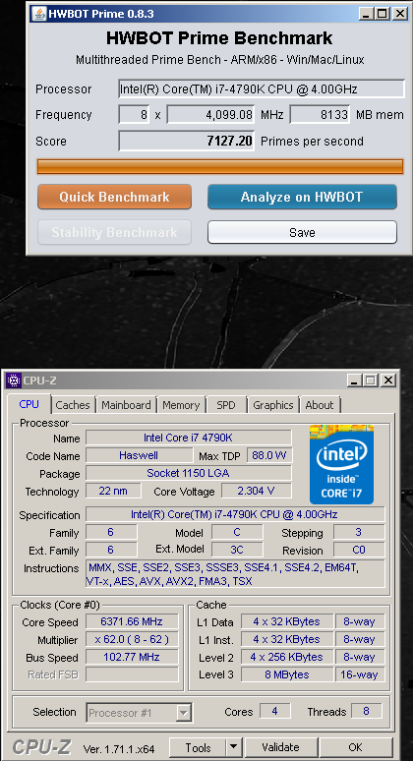Click the CPU-Z logo at bottom left
Viewport: 413px width, 761px height.
click(41, 747)
